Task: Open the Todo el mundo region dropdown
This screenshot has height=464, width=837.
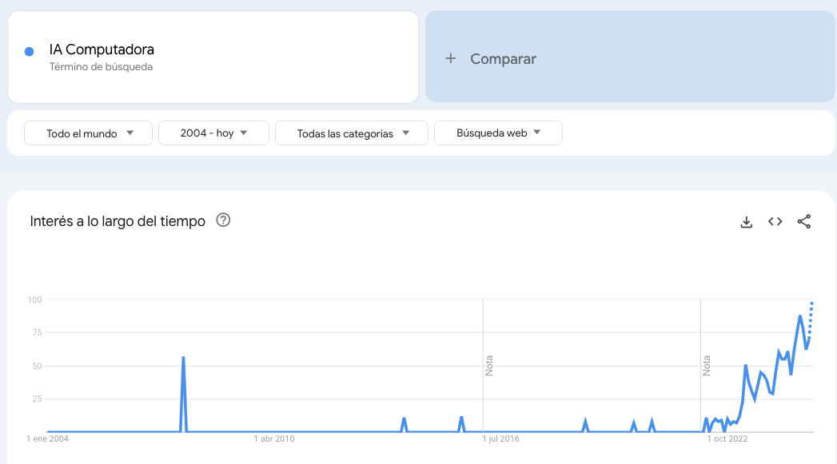Action: pyautogui.click(x=88, y=133)
